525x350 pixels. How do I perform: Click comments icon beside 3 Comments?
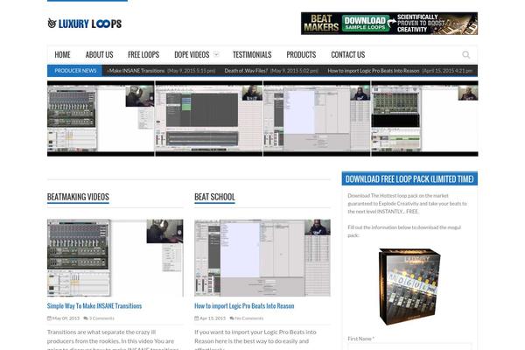(x=86, y=318)
